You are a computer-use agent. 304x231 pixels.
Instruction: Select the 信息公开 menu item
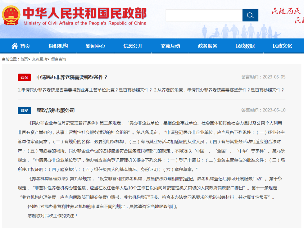coord(133,46)
